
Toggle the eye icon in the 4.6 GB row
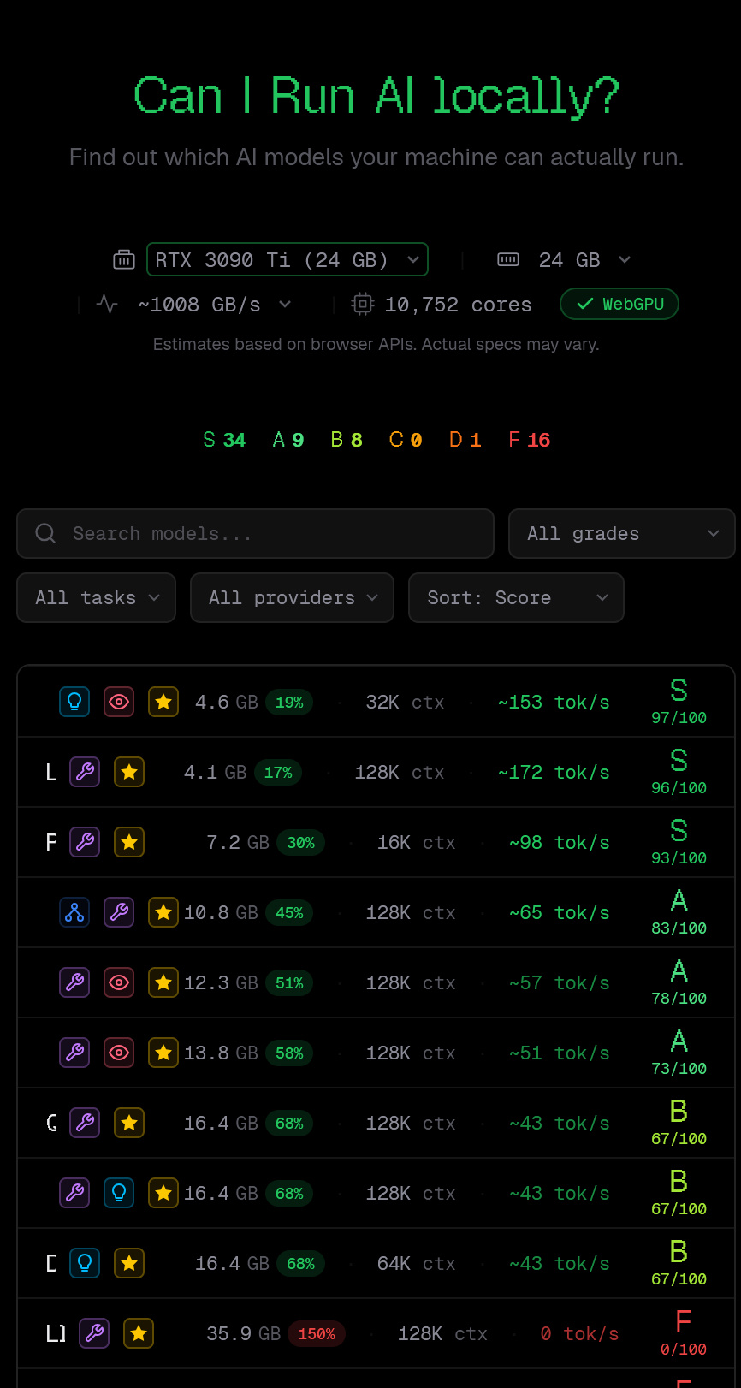tap(119, 703)
